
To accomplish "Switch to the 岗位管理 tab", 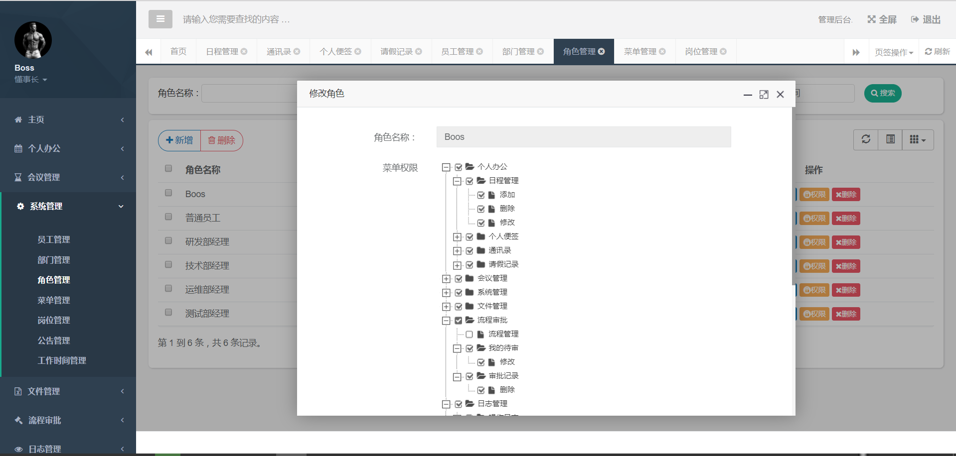I will tap(701, 51).
